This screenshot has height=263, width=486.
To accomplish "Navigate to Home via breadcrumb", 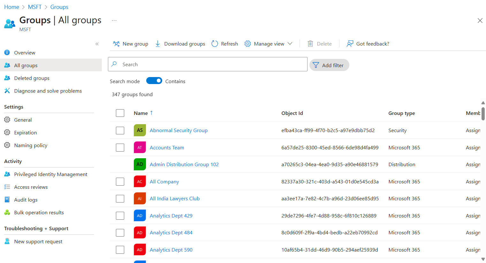I will point(11,7).
